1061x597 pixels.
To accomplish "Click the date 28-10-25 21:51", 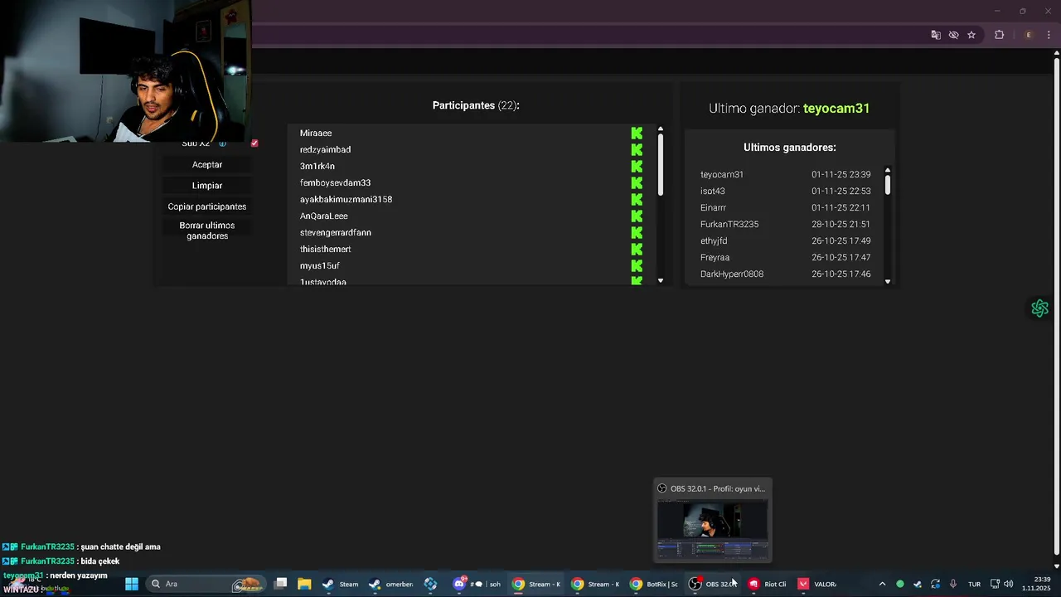I will pyautogui.click(x=841, y=224).
